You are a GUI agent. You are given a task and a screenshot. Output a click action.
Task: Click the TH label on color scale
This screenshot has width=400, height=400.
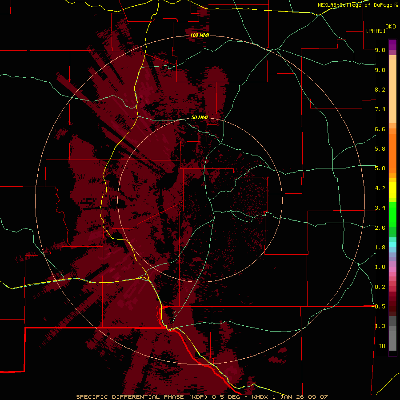pos(382,346)
